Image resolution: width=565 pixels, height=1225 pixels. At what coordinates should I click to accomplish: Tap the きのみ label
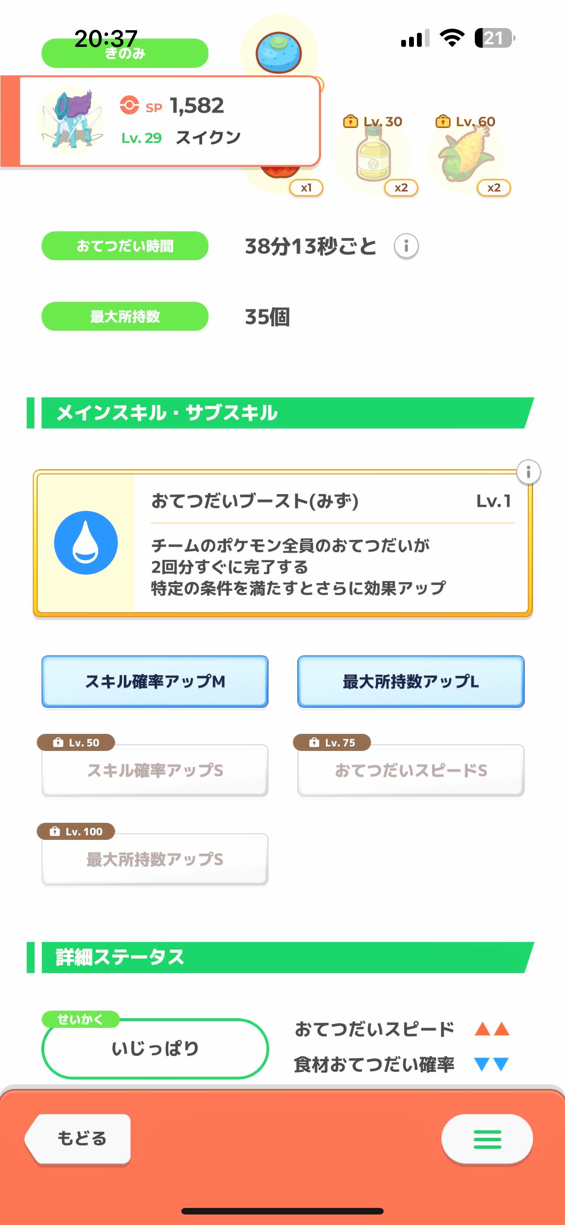(125, 53)
